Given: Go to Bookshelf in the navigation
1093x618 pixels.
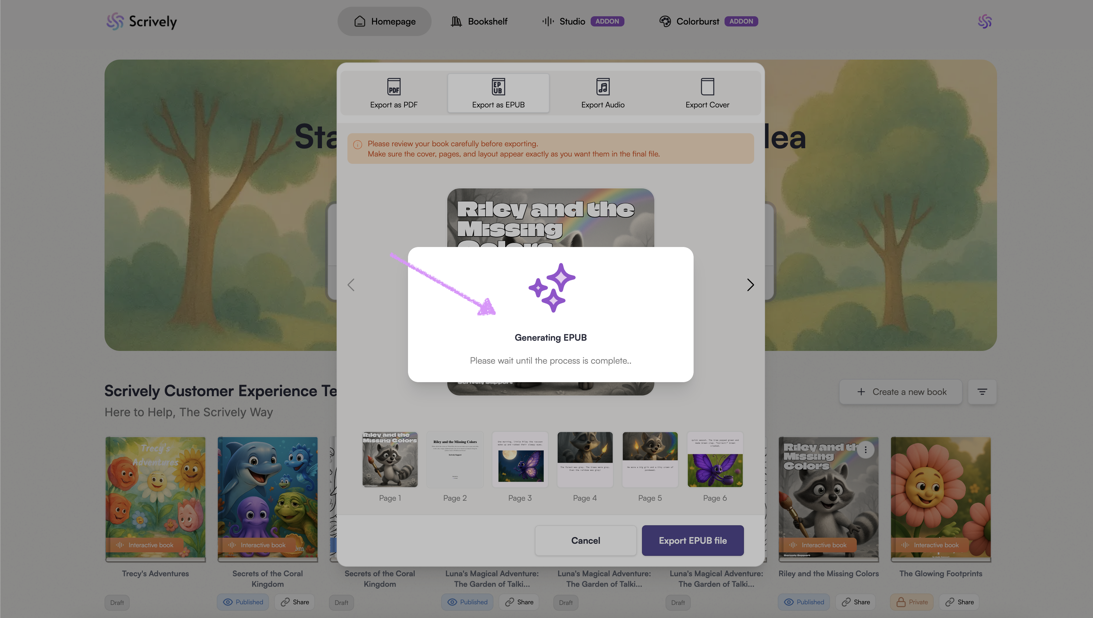Looking at the screenshot, I should coord(479,21).
